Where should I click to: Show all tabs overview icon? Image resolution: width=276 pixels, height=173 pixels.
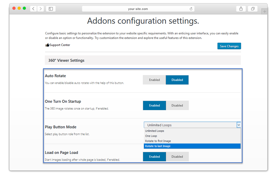click(x=253, y=9)
